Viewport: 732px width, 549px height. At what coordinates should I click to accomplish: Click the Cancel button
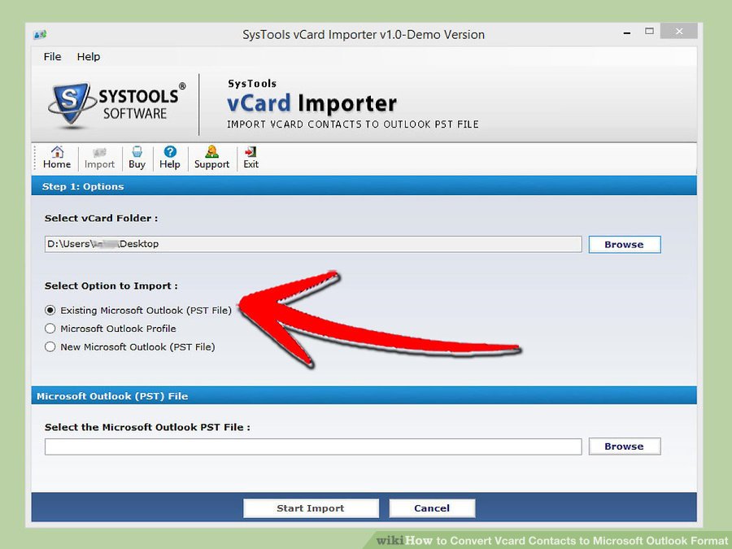click(x=432, y=508)
